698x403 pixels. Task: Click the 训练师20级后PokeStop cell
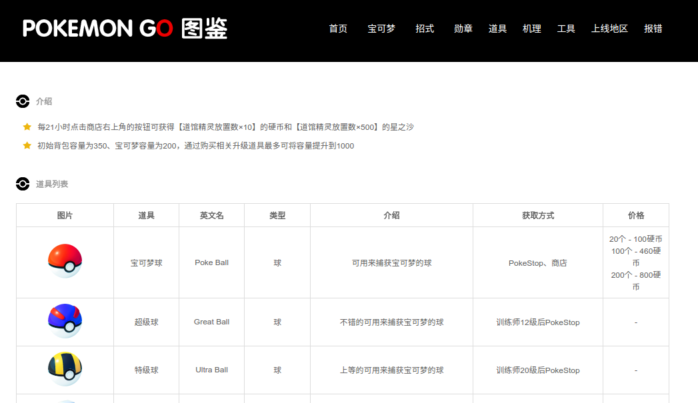pyautogui.click(x=538, y=370)
